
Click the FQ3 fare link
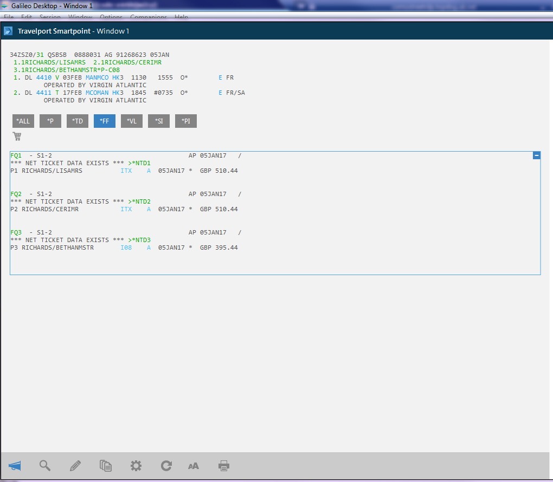pyautogui.click(x=16, y=232)
